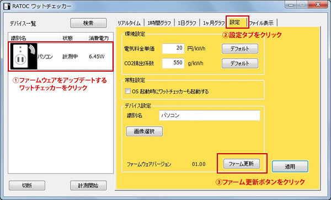Open the リアルタイム tab

point(129,23)
